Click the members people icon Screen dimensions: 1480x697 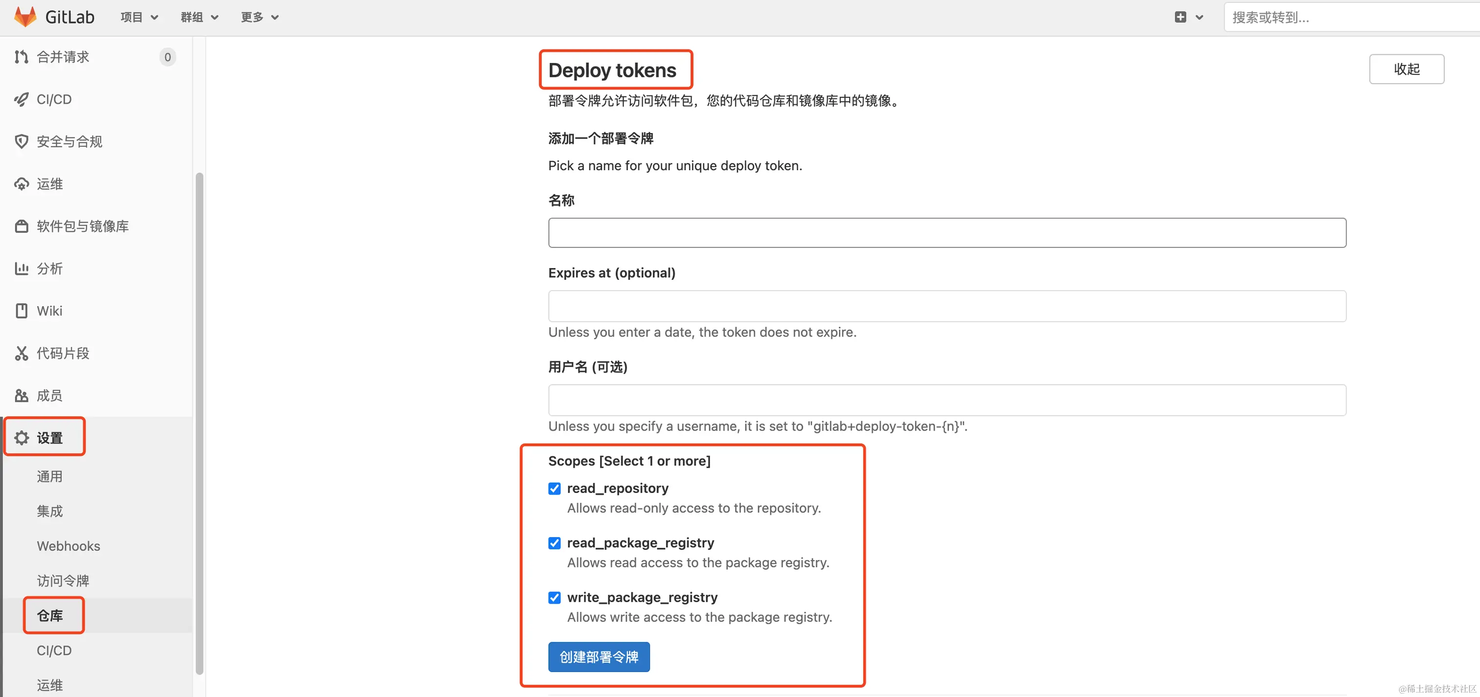coord(21,396)
